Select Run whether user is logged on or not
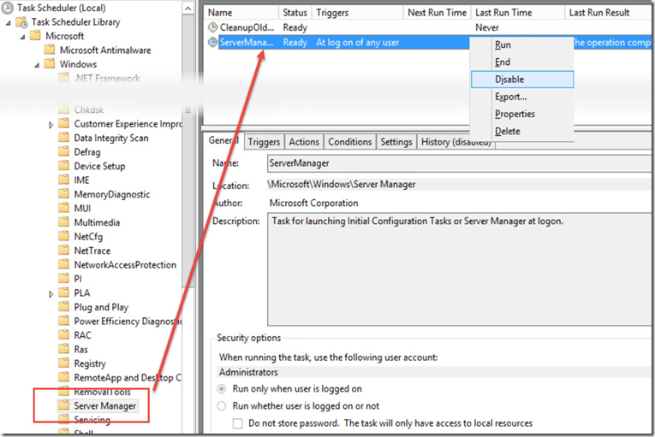Screen dimensions: 655x437 pyautogui.click(x=223, y=406)
